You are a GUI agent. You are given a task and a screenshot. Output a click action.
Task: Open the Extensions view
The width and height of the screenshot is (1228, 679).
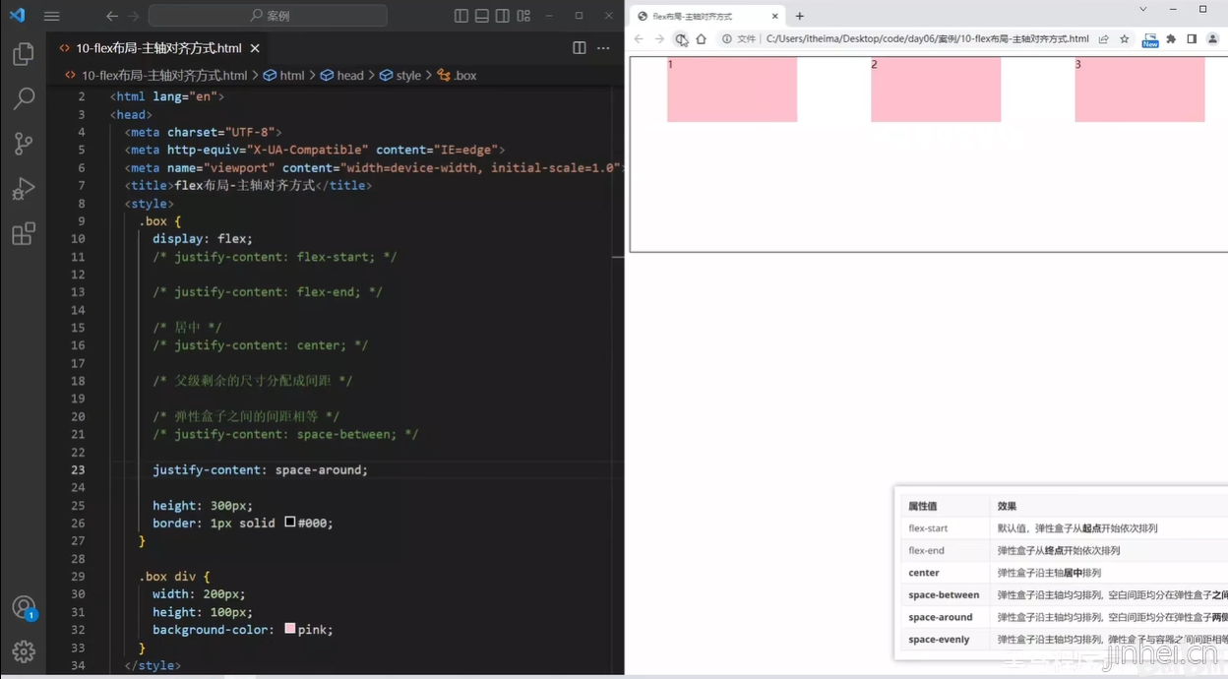pos(24,234)
